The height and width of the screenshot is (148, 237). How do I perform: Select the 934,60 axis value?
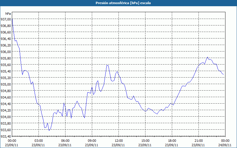[6, 97]
